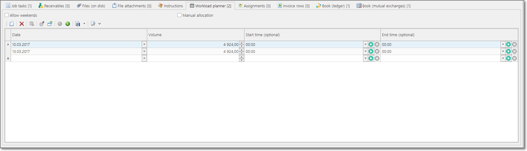The width and height of the screenshot is (527, 151).
Task: Open the date dropdown in the new row
Action: (144, 58)
